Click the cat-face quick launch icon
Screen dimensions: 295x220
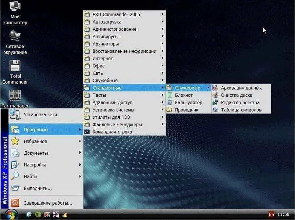(56, 214)
